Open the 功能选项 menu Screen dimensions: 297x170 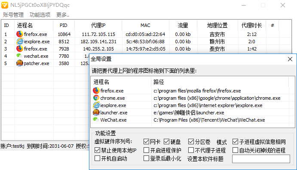click(40, 15)
